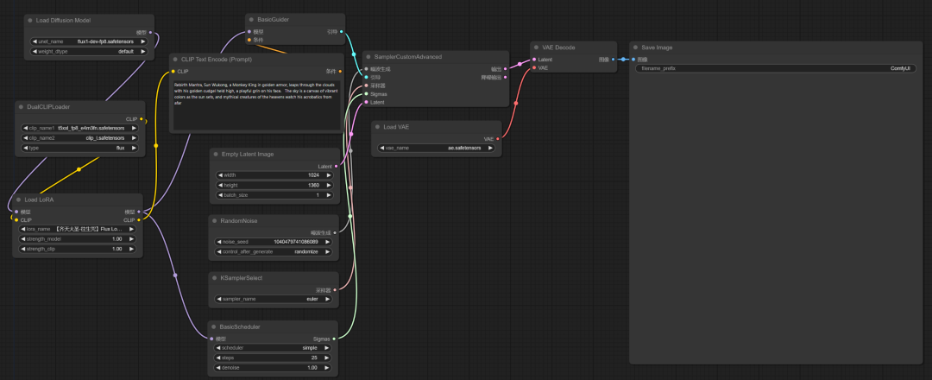Open the sampler_name dropdown showing euler

click(x=274, y=299)
